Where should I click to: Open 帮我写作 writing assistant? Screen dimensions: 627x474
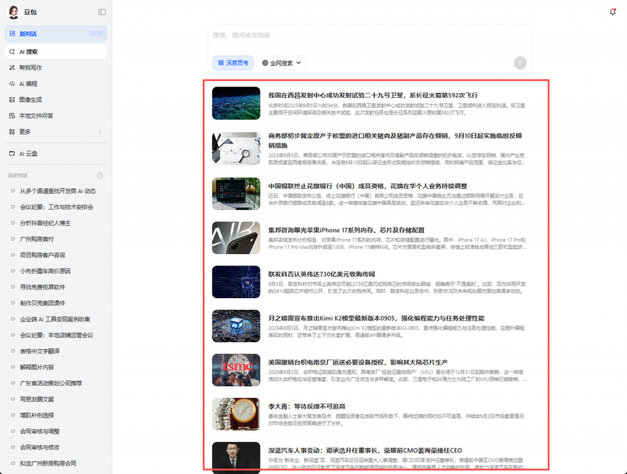pos(56,67)
